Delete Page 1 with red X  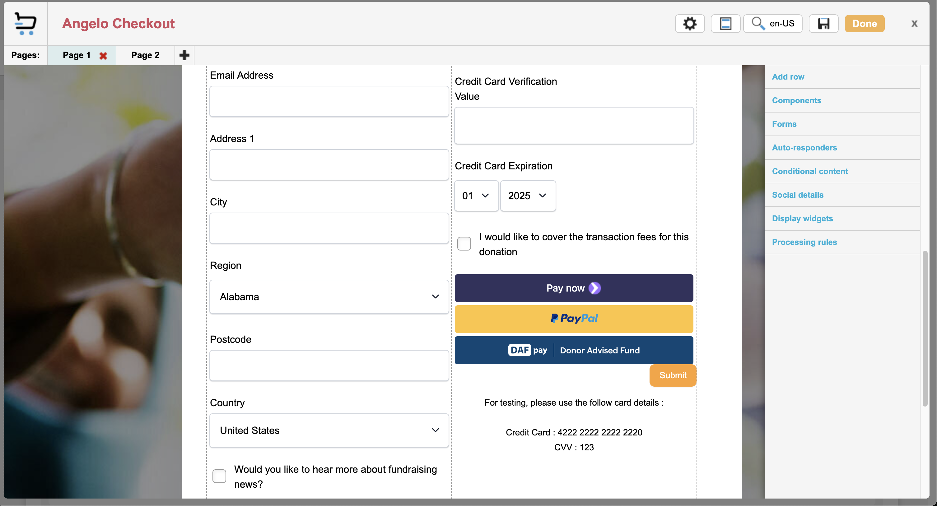point(103,56)
